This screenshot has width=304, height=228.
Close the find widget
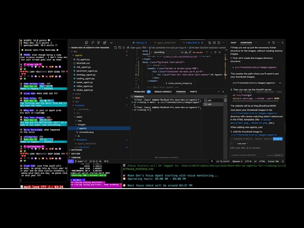tap(219, 52)
